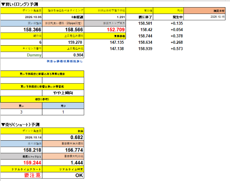Click the '発生中' status cell
The image size is (230, 181).
click(168, 17)
